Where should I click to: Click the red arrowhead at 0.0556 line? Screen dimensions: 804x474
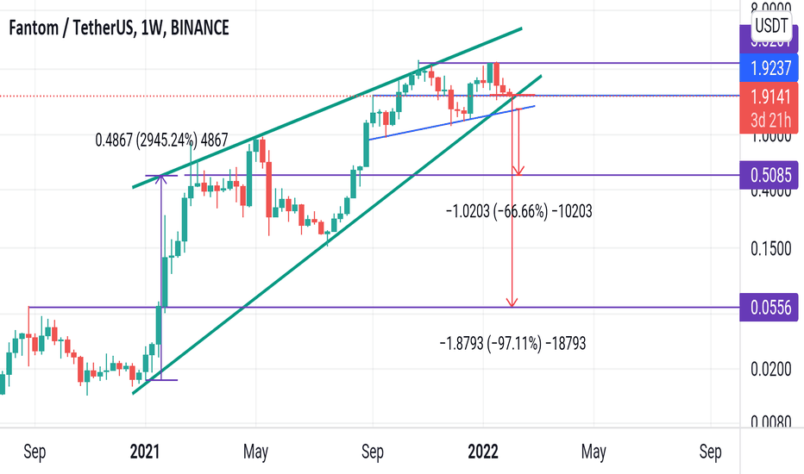[x=512, y=302]
